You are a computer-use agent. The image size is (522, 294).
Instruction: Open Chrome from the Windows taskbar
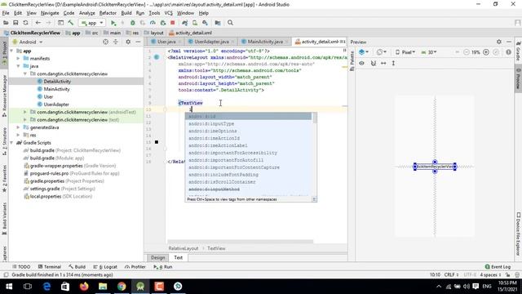click(122, 287)
